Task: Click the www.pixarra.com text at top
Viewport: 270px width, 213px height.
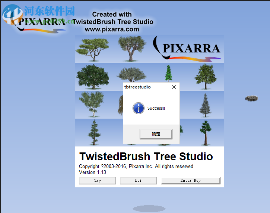Action: 112,29
